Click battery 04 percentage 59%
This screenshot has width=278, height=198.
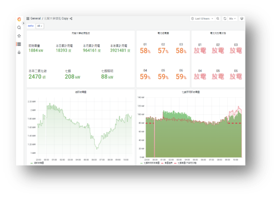click(145, 77)
